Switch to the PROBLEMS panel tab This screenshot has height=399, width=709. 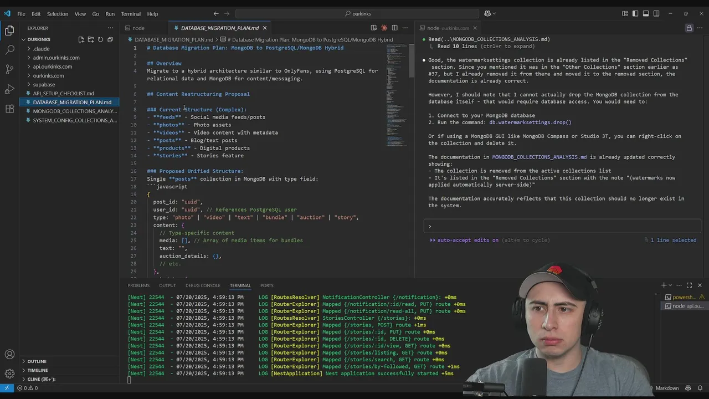[x=138, y=285]
